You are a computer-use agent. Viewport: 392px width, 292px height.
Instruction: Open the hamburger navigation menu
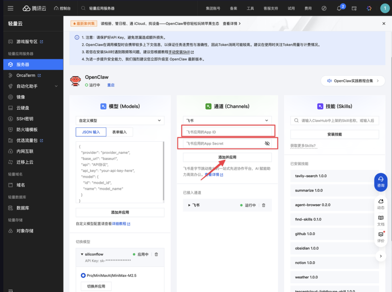click(10, 8)
